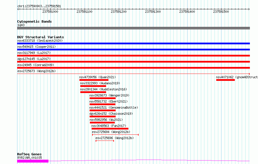
Task: Click ruler position 237591100
Action: pos(84,12)
